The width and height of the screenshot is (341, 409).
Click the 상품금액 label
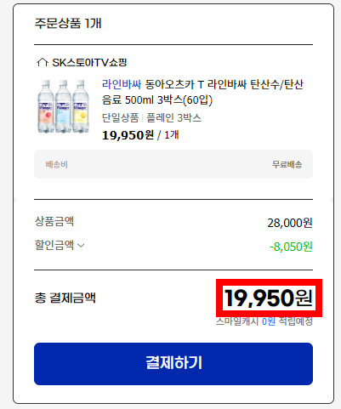[54, 221]
